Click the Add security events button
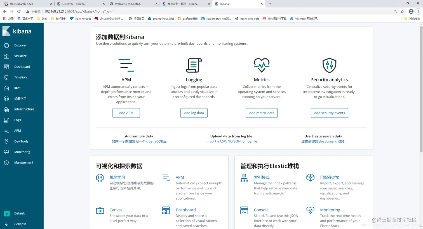Image resolution: width=423 pixels, height=229 pixels. (329, 113)
